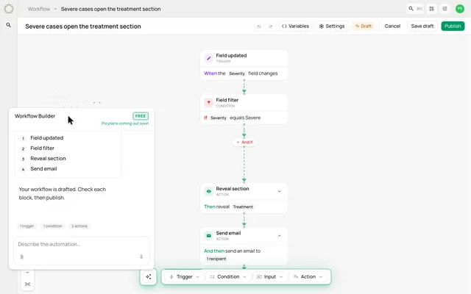Click the 1 trigger tag

click(26, 226)
